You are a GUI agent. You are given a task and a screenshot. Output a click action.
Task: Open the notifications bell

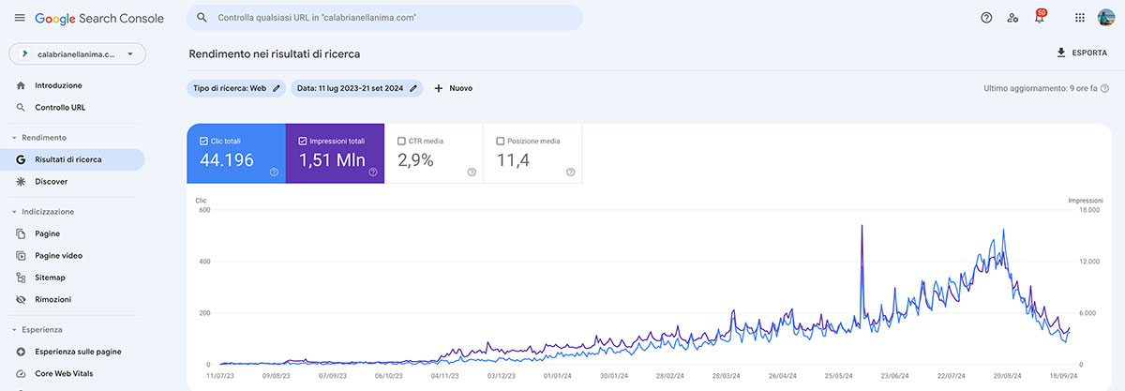point(1039,18)
